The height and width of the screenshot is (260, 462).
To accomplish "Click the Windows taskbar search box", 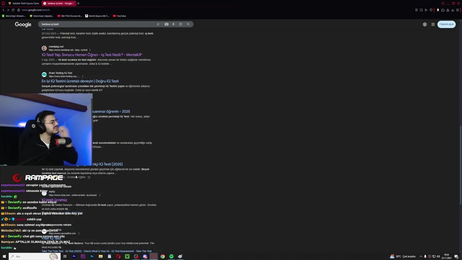I will [34, 256].
